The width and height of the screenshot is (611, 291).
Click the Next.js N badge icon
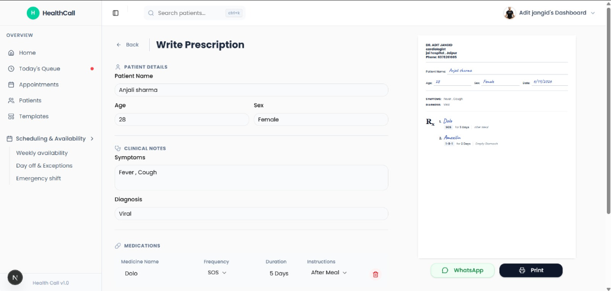click(x=15, y=277)
